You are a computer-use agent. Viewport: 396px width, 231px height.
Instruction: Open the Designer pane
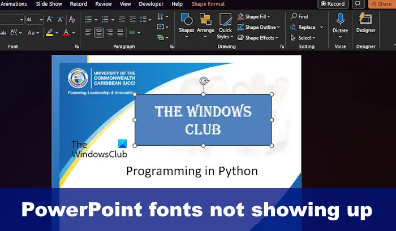point(365,23)
